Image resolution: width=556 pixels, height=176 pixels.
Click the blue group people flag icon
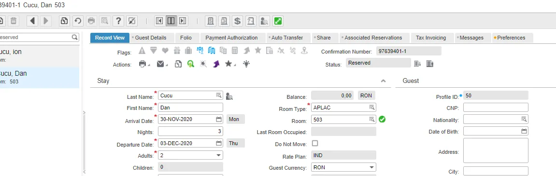[x=200, y=51]
